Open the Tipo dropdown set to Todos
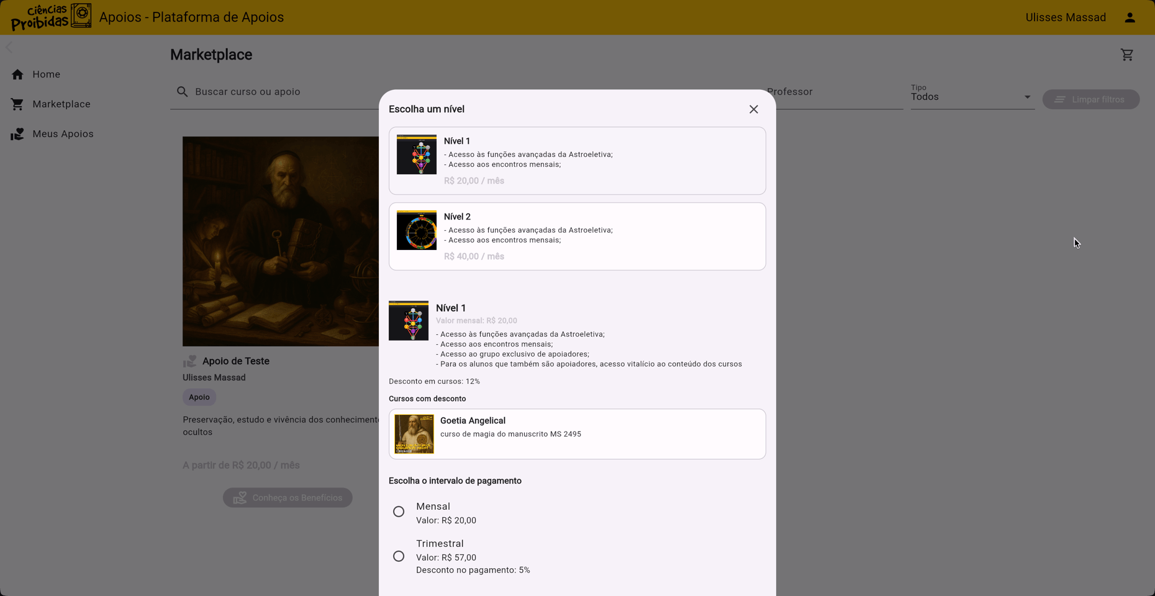The width and height of the screenshot is (1155, 596). tap(971, 96)
